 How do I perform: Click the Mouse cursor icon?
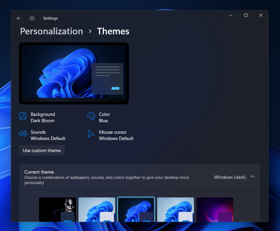click(x=91, y=134)
